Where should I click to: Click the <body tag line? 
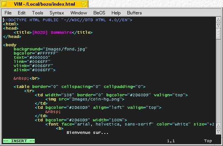coord(10,45)
